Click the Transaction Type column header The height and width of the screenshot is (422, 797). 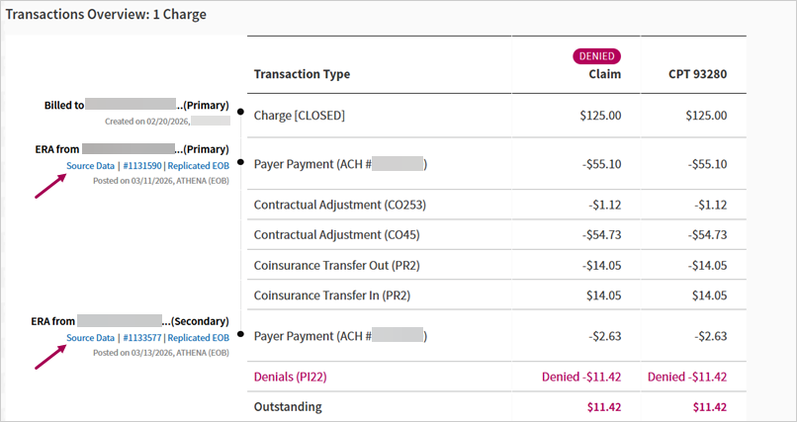302,74
